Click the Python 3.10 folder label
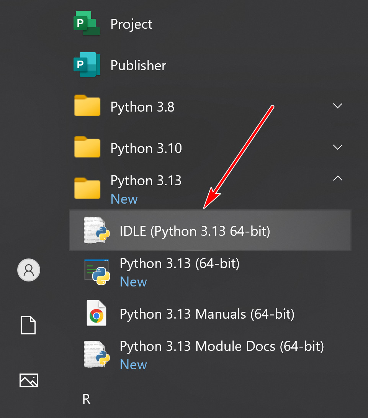The width and height of the screenshot is (368, 418). pyautogui.click(x=146, y=148)
